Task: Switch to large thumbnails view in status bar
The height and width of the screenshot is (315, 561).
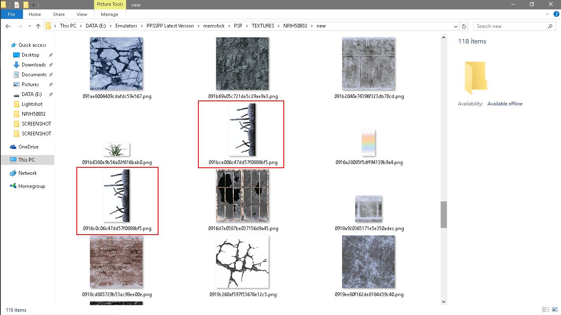Action: coord(554,310)
